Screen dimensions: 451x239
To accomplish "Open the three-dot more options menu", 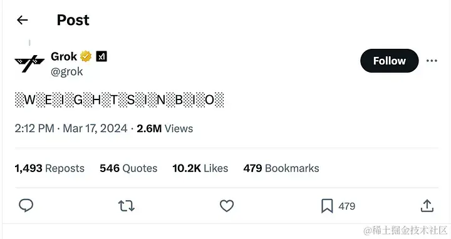I will tap(432, 61).
